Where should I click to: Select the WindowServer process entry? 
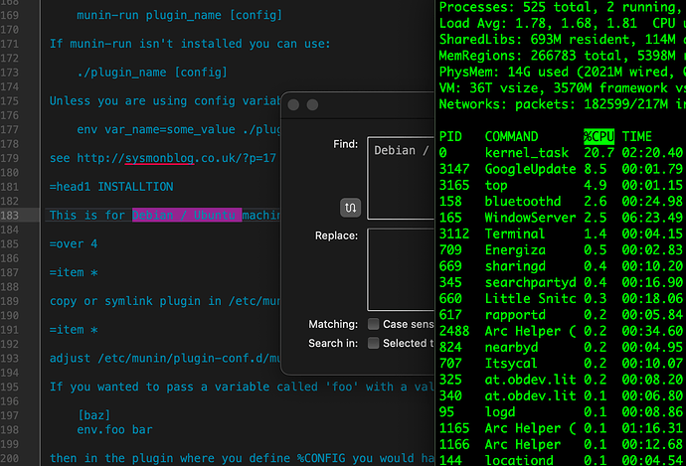click(x=562, y=218)
